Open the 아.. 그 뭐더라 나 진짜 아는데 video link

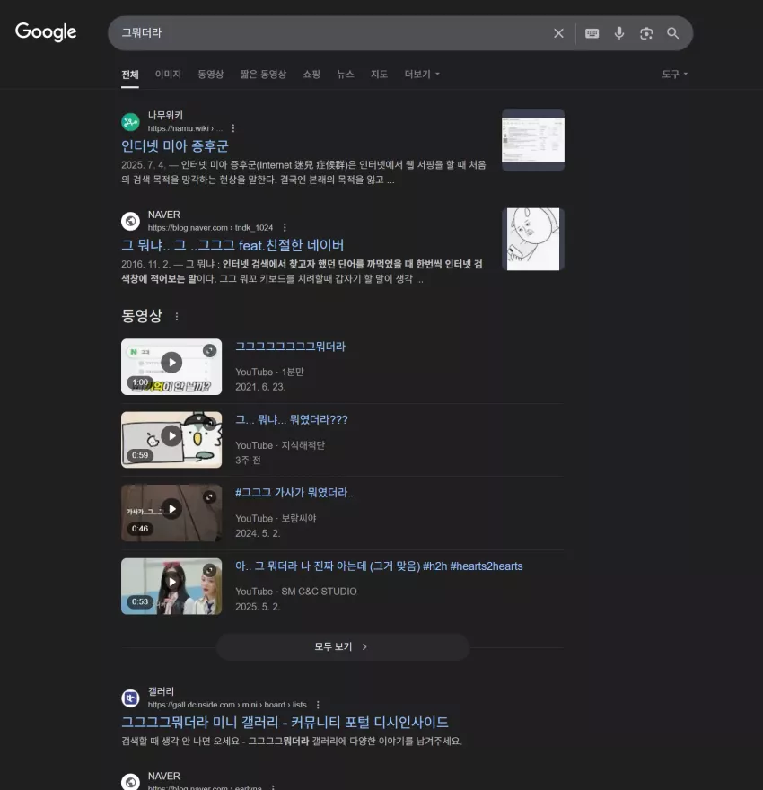click(379, 566)
